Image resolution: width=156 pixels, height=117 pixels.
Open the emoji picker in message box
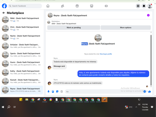click(144, 92)
